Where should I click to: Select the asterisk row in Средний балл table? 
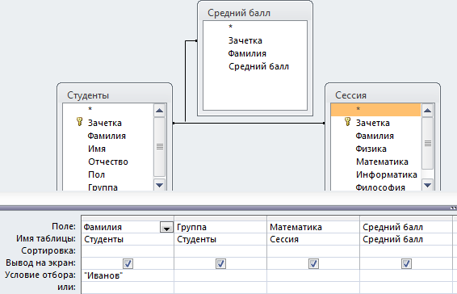click(x=255, y=27)
